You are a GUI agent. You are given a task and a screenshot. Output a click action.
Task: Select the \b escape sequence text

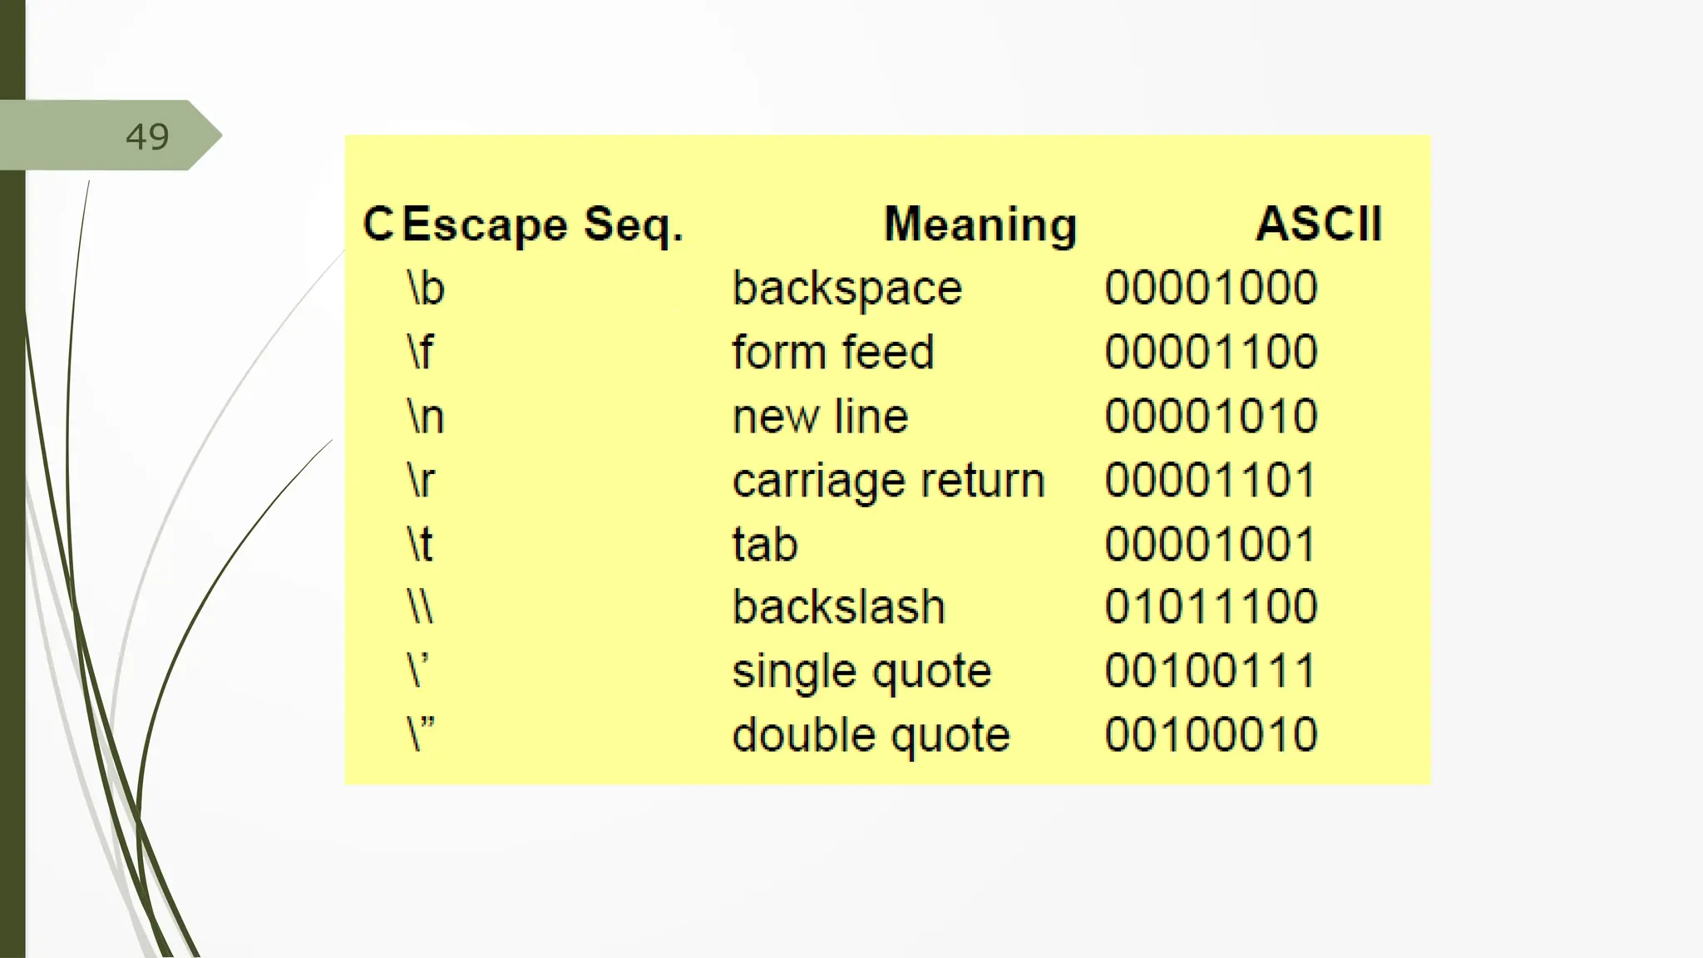tap(426, 289)
